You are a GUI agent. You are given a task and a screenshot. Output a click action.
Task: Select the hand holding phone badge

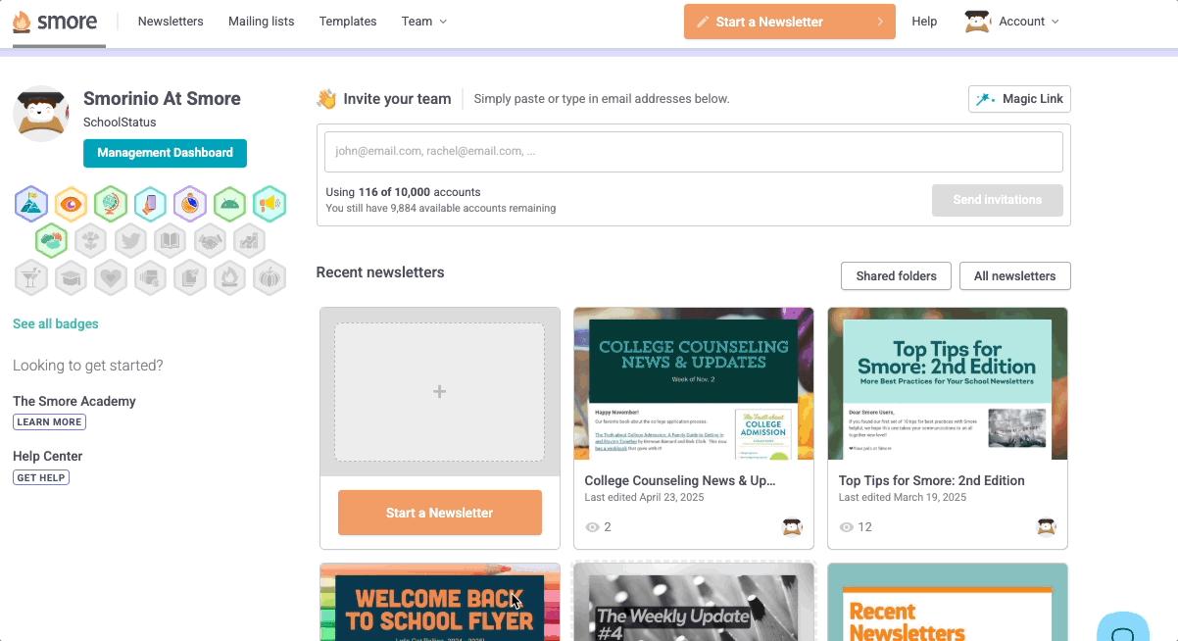pos(150,204)
